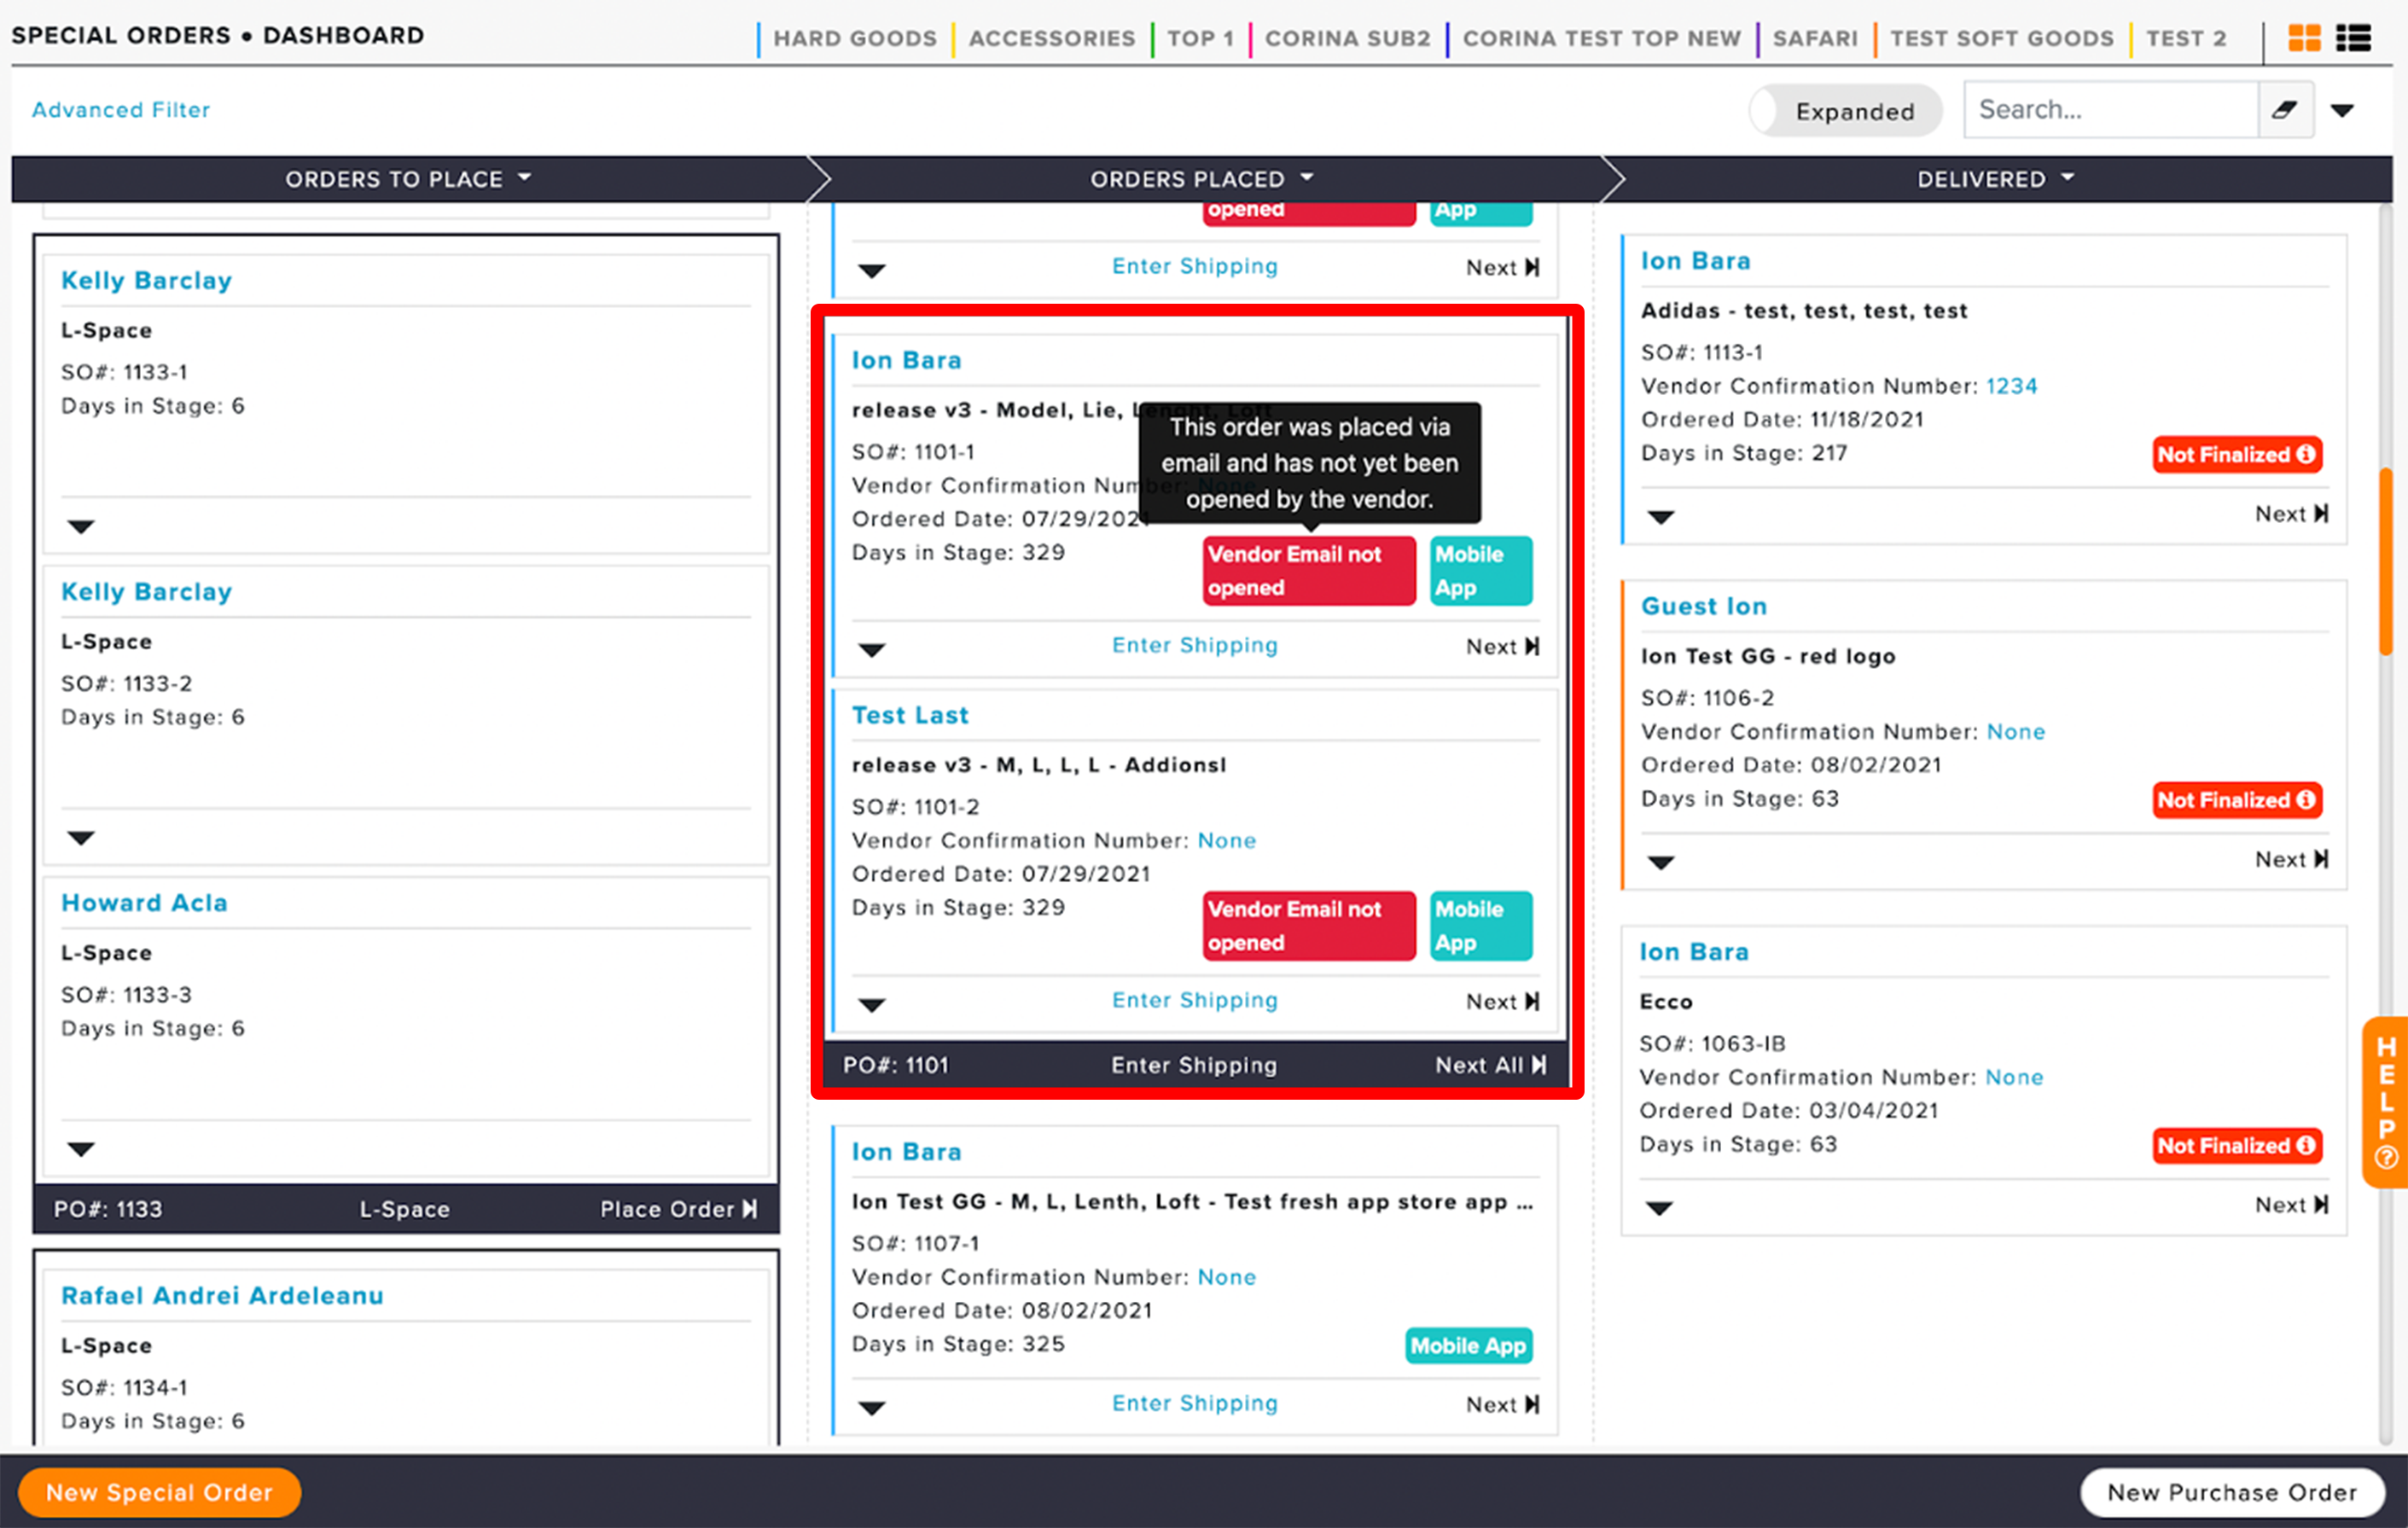Open the HELP side tab

point(2386,1102)
